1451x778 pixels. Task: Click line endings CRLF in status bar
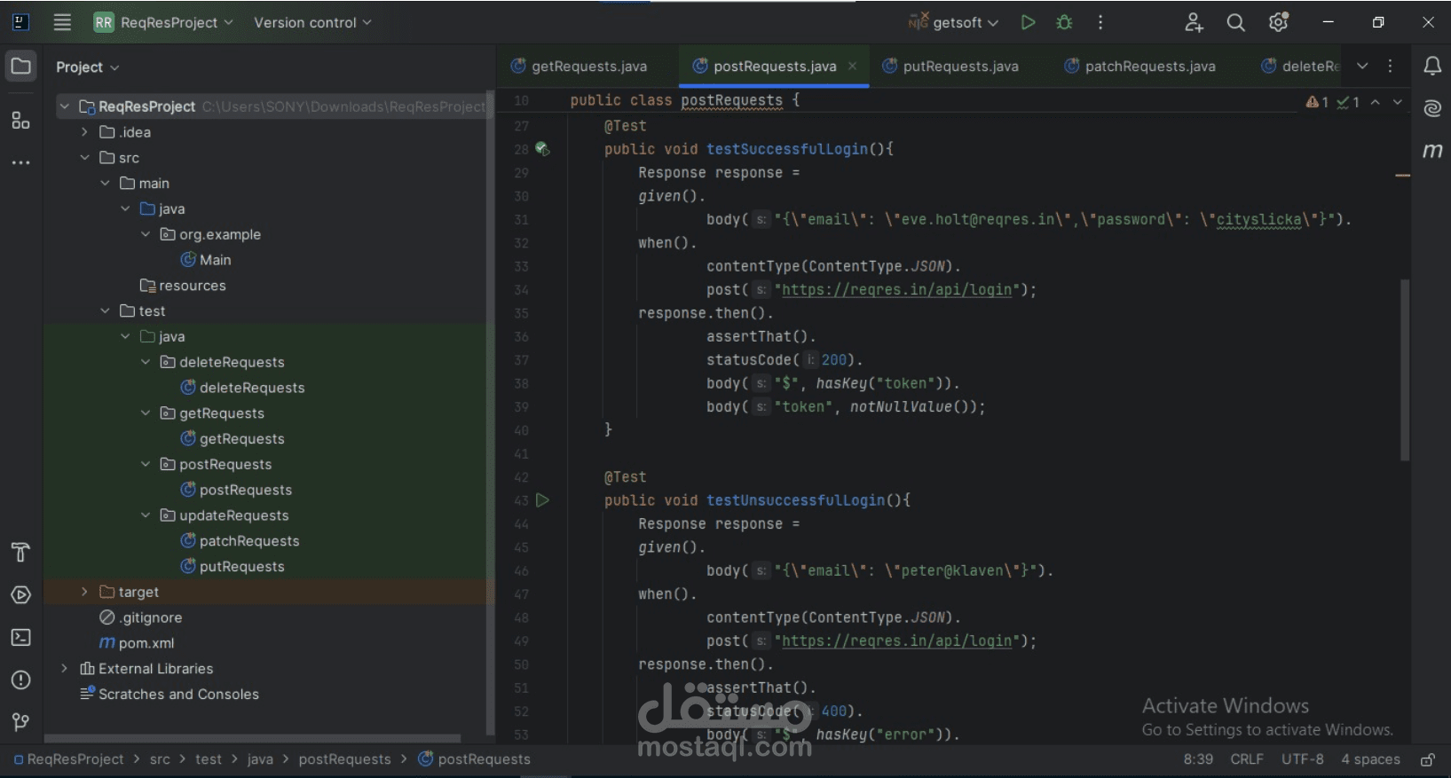click(x=1246, y=759)
